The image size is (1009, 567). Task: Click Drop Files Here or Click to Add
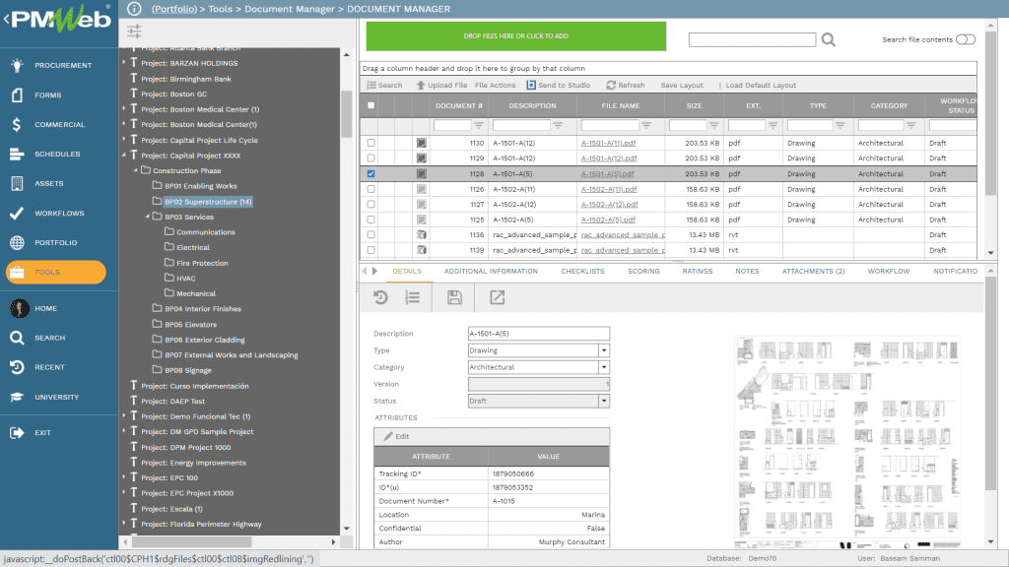coord(516,36)
